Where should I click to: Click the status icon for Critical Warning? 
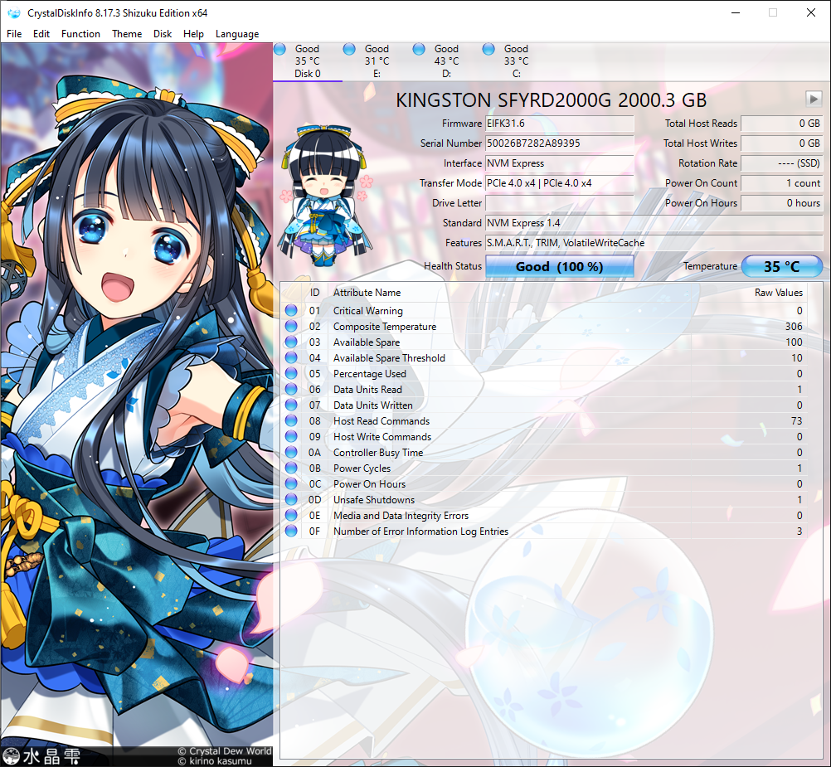pyautogui.click(x=291, y=310)
